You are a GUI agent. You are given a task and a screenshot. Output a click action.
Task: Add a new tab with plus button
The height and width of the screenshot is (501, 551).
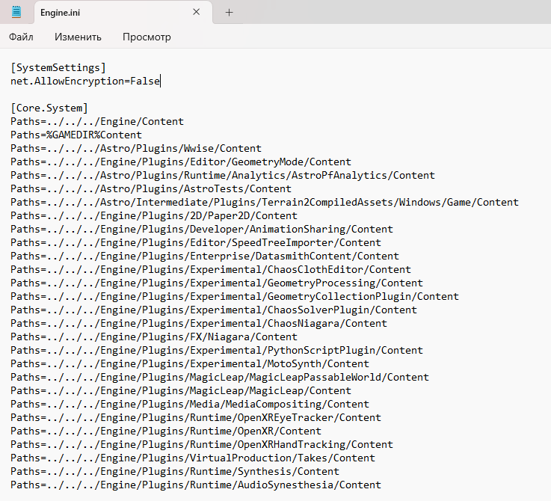(x=229, y=13)
